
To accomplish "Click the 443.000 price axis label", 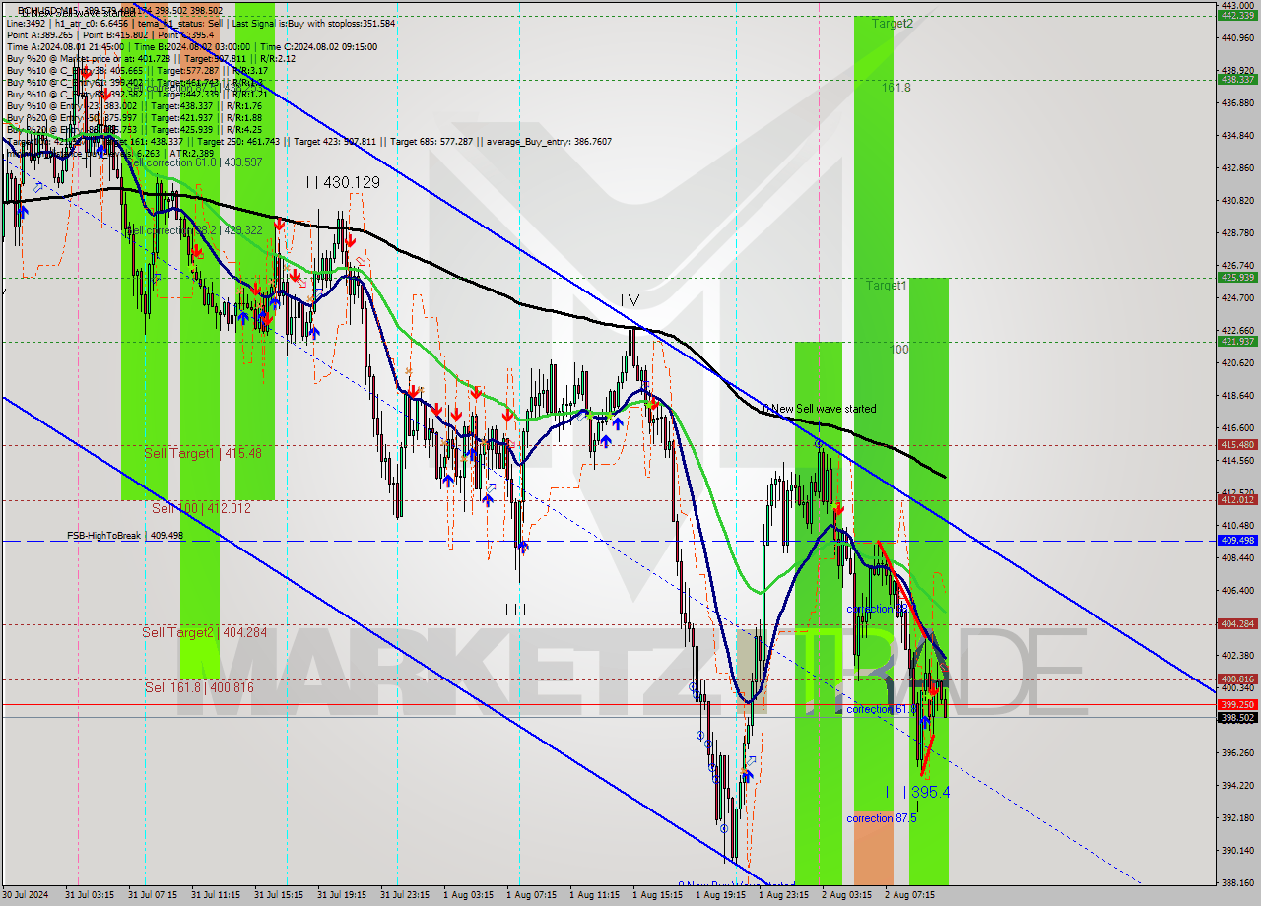I will pos(1237,5).
